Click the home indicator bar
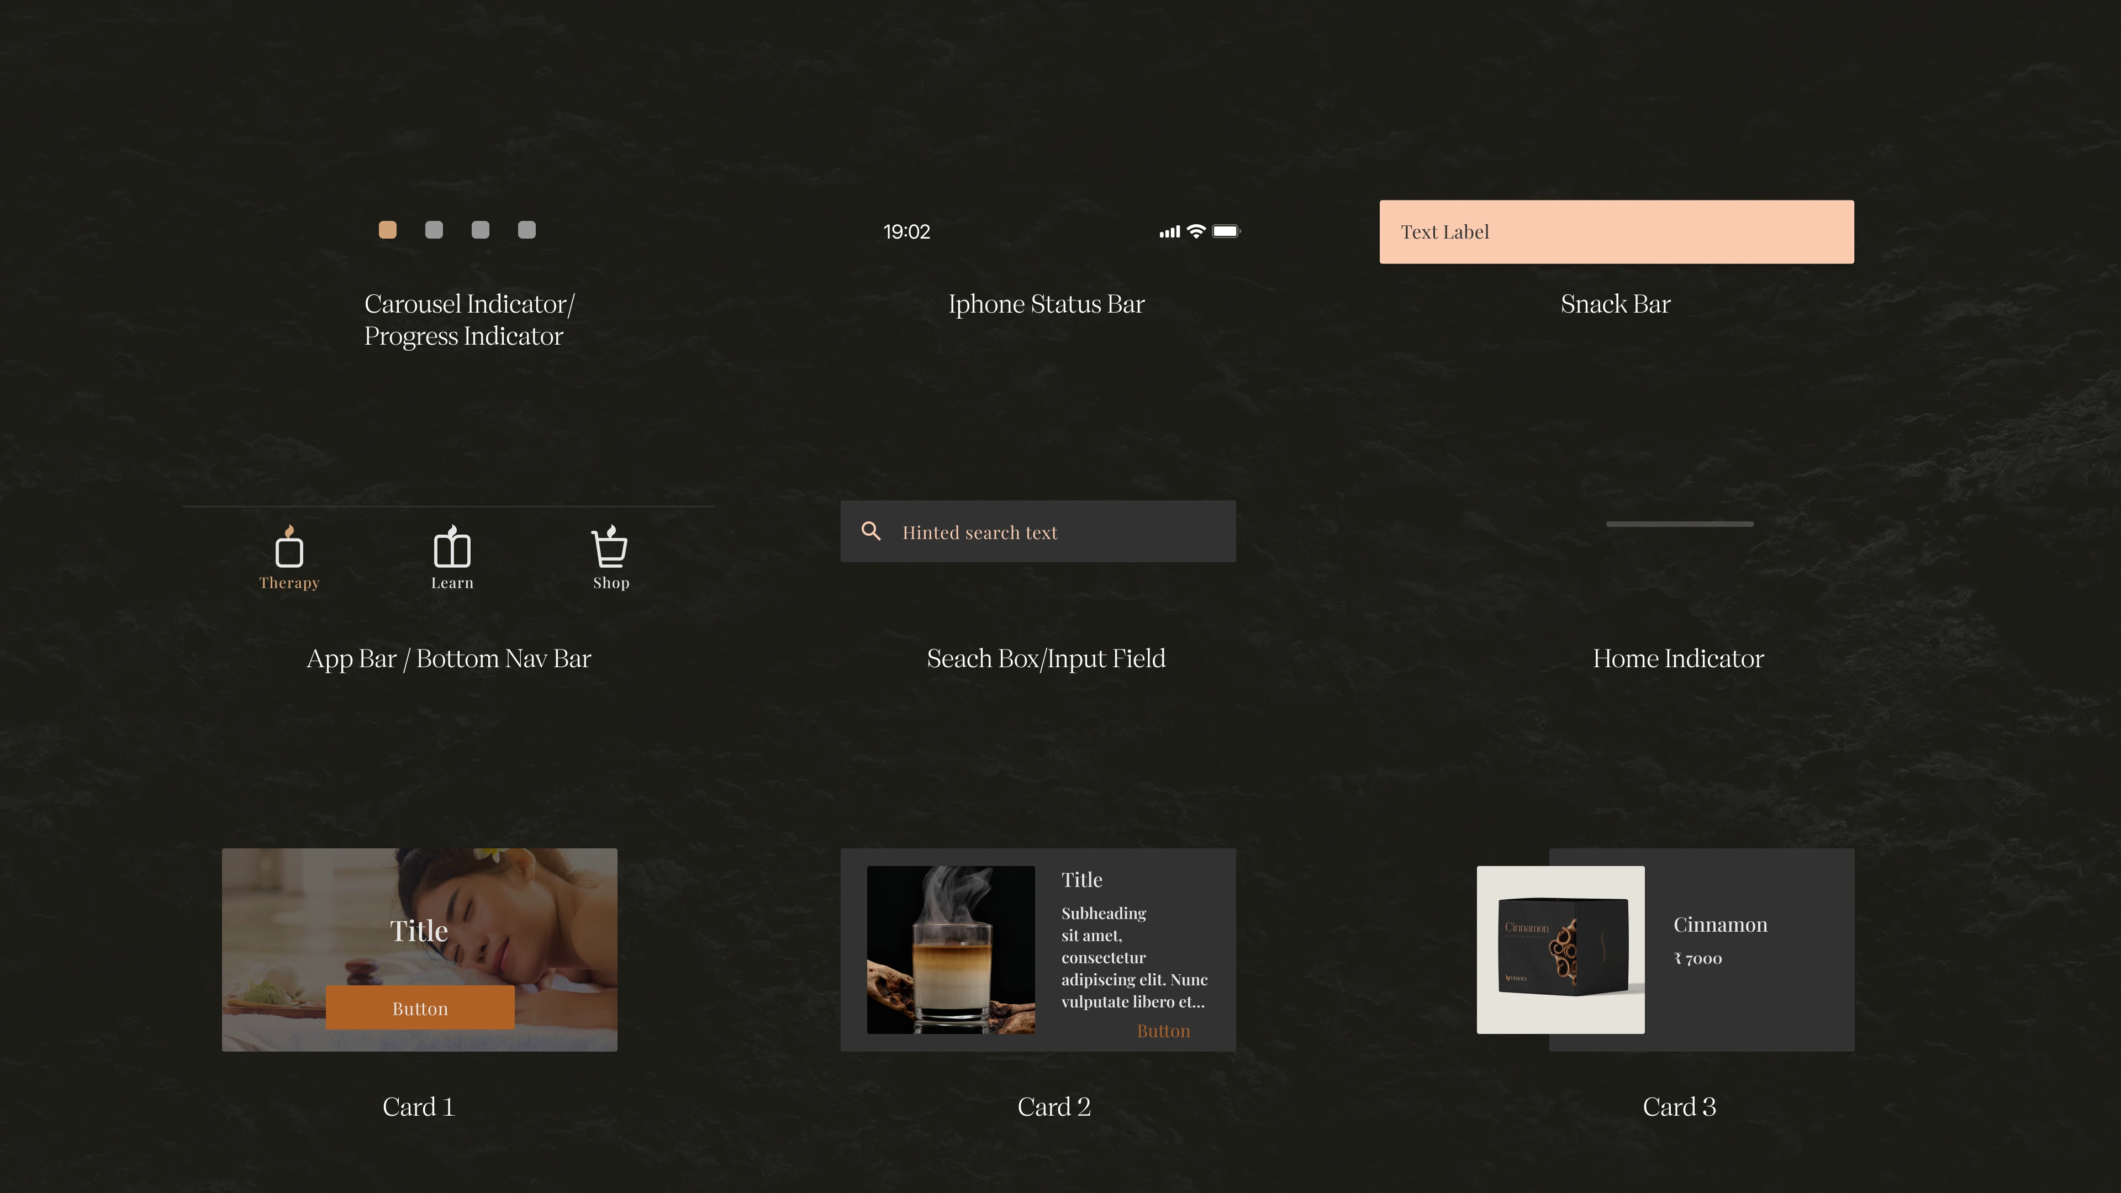The width and height of the screenshot is (2121, 1193). pyautogui.click(x=1680, y=524)
